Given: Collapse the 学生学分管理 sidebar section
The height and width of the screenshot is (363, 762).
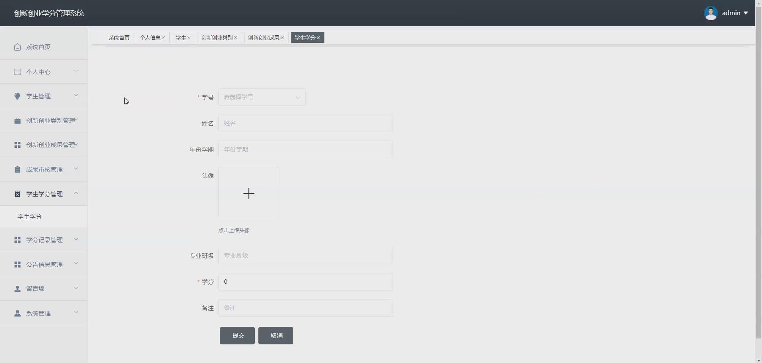Looking at the screenshot, I should 44,194.
